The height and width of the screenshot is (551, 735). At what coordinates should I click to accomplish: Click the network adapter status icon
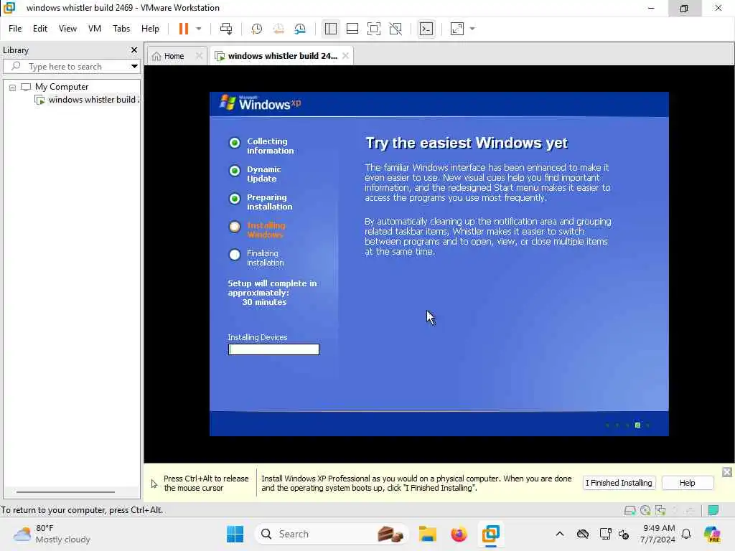coord(660,510)
